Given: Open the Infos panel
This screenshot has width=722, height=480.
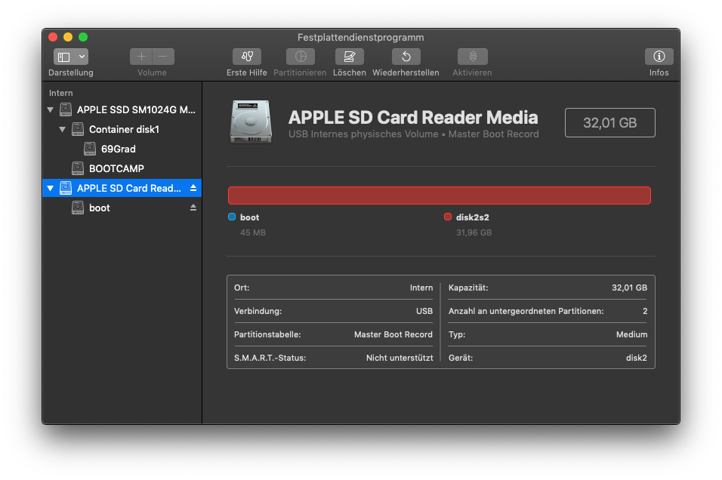Looking at the screenshot, I should [x=659, y=57].
